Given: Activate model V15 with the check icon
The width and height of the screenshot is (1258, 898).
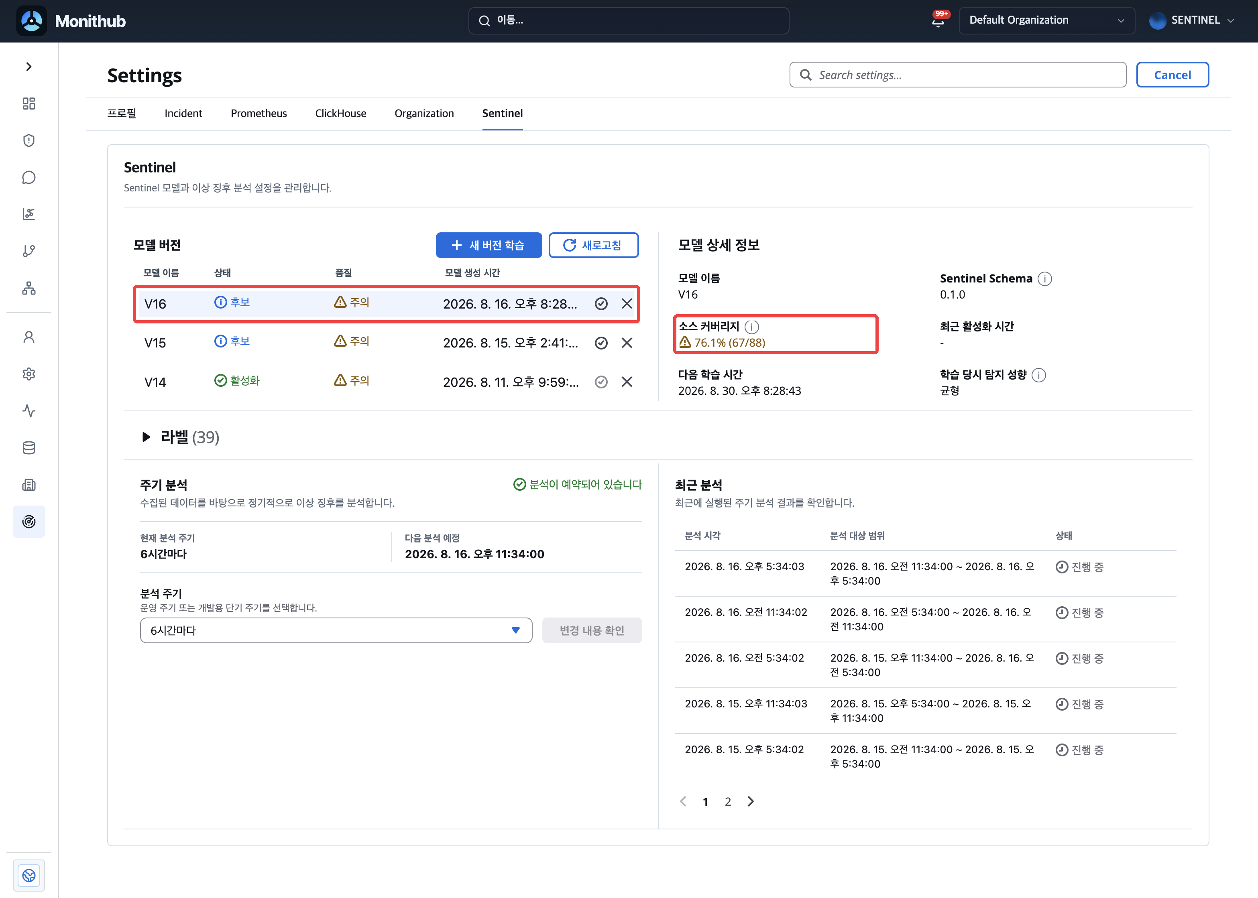Looking at the screenshot, I should point(601,343).
